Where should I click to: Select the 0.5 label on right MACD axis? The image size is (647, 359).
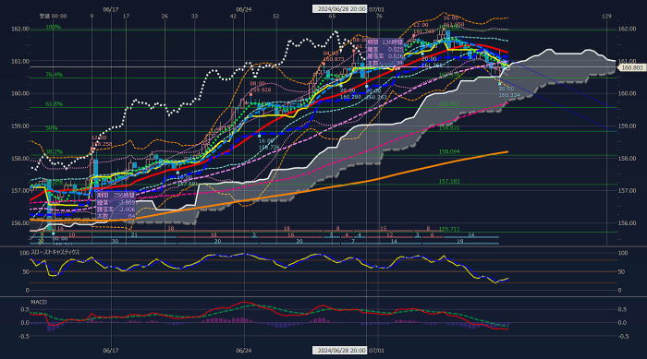click(x=622, y=309)
